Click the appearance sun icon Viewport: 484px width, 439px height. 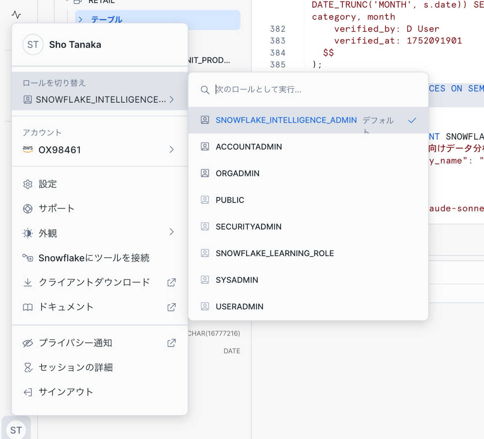click(x=28, y=233)
